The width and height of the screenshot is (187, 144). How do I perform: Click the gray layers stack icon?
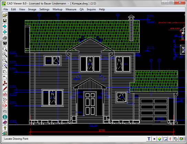(x=176, y=139)
